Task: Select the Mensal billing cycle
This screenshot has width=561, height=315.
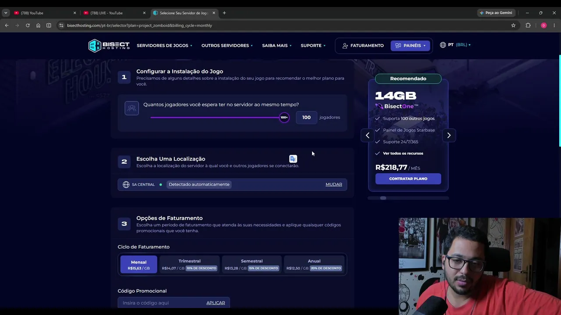Action: pyautogui.click(x=138, y=265)
